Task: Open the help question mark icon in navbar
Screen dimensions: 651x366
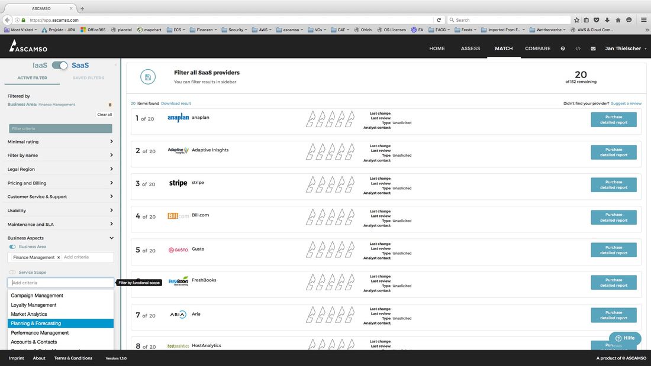Action: point(563,48)
